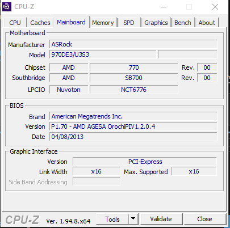Viewport: 230px width, 228px height.
Task: Click the Max. Supported x16 value
Action: coord(194,171)
